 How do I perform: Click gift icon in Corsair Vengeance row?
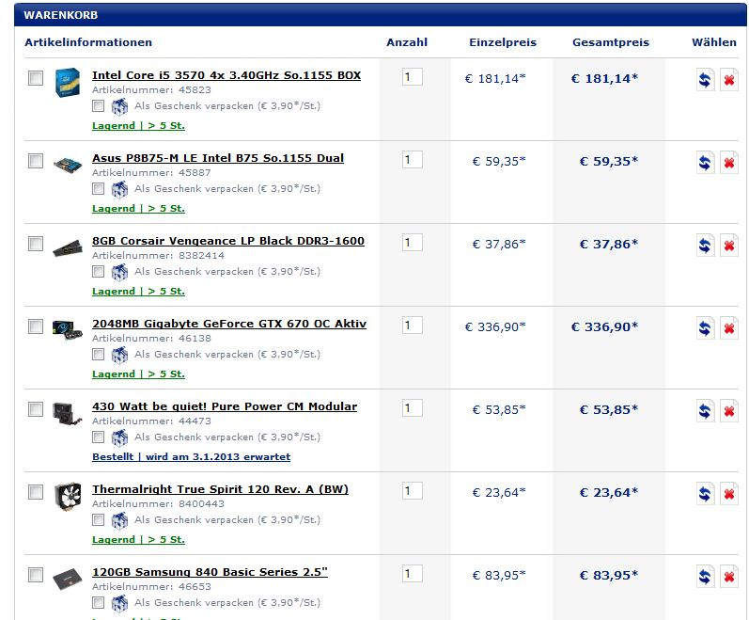pyautogui.click(x=119, y=272)
